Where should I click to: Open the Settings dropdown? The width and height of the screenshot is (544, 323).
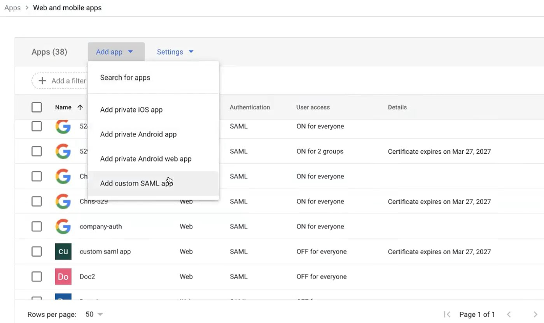click(x=175, y=52)
